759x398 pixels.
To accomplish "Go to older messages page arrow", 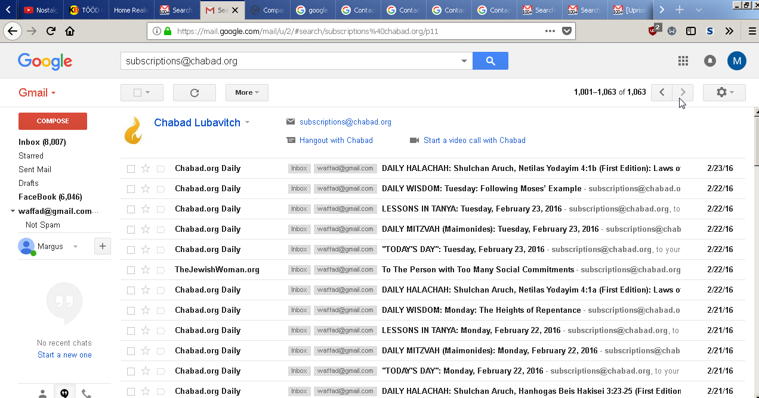I will coord(683,92).
